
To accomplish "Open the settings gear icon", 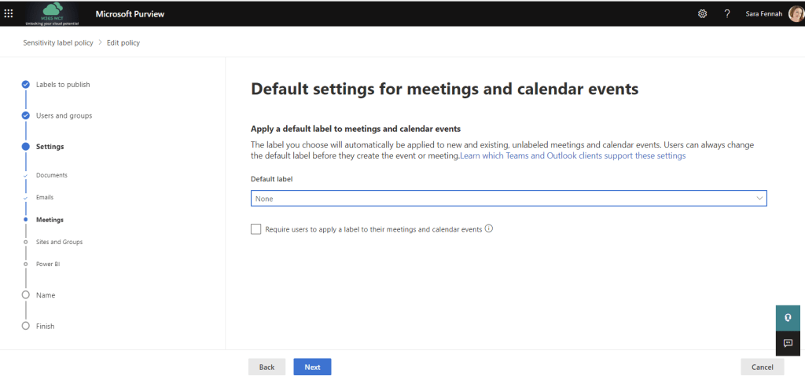I will [x=702, y=13].
